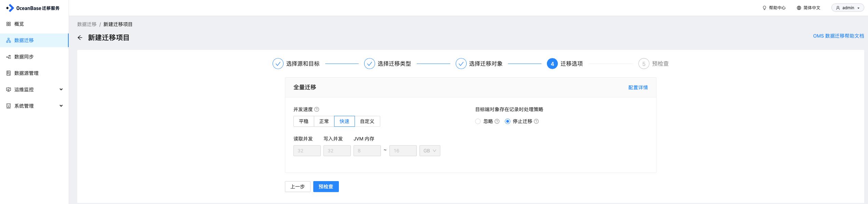This screenshot has height=204, width=868.
Task: Choose 自定义 concurrency speed
Action: click(x=367, y=121)
